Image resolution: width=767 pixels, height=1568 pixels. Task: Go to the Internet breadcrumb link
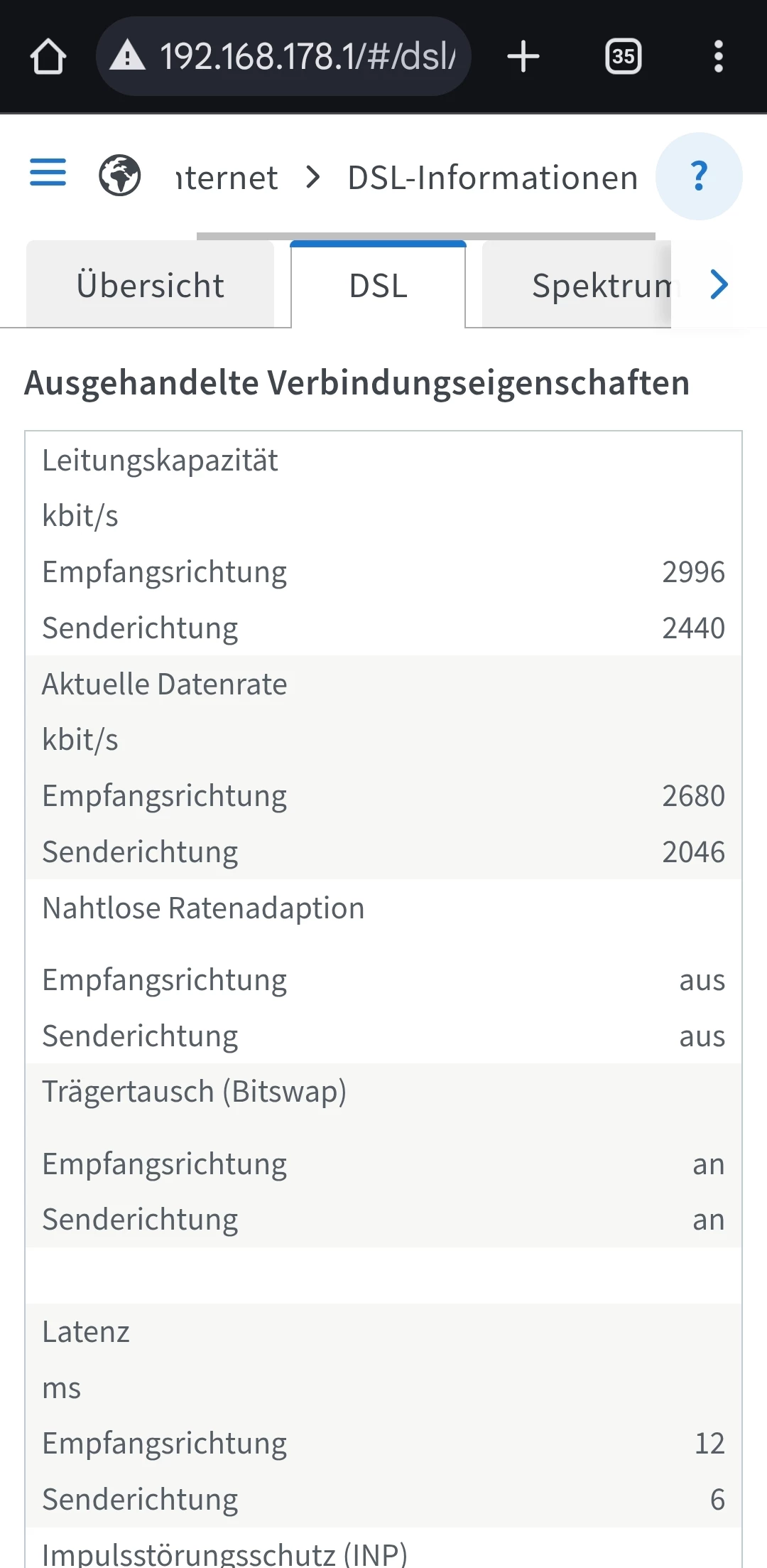tap(227, 178)
